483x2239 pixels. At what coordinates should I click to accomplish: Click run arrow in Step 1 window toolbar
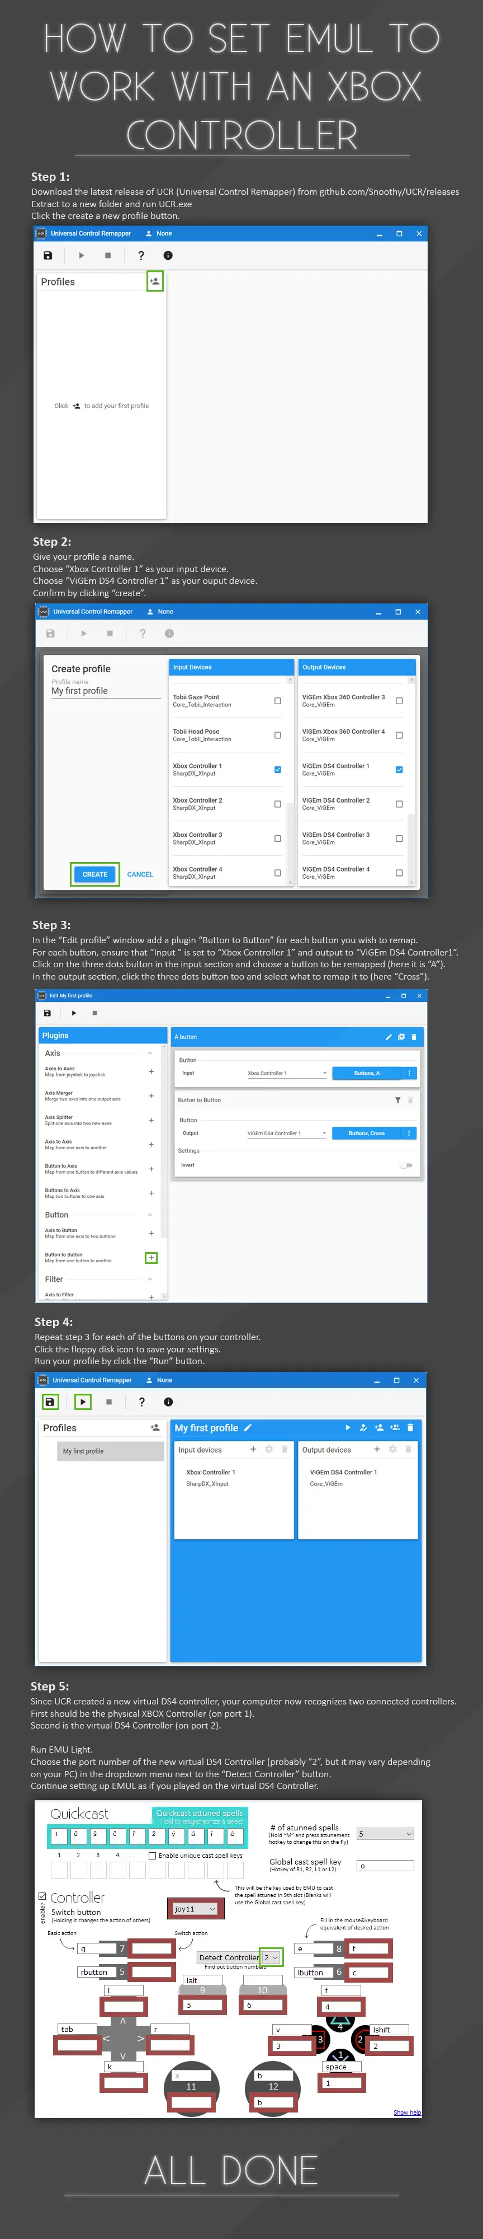82,256
